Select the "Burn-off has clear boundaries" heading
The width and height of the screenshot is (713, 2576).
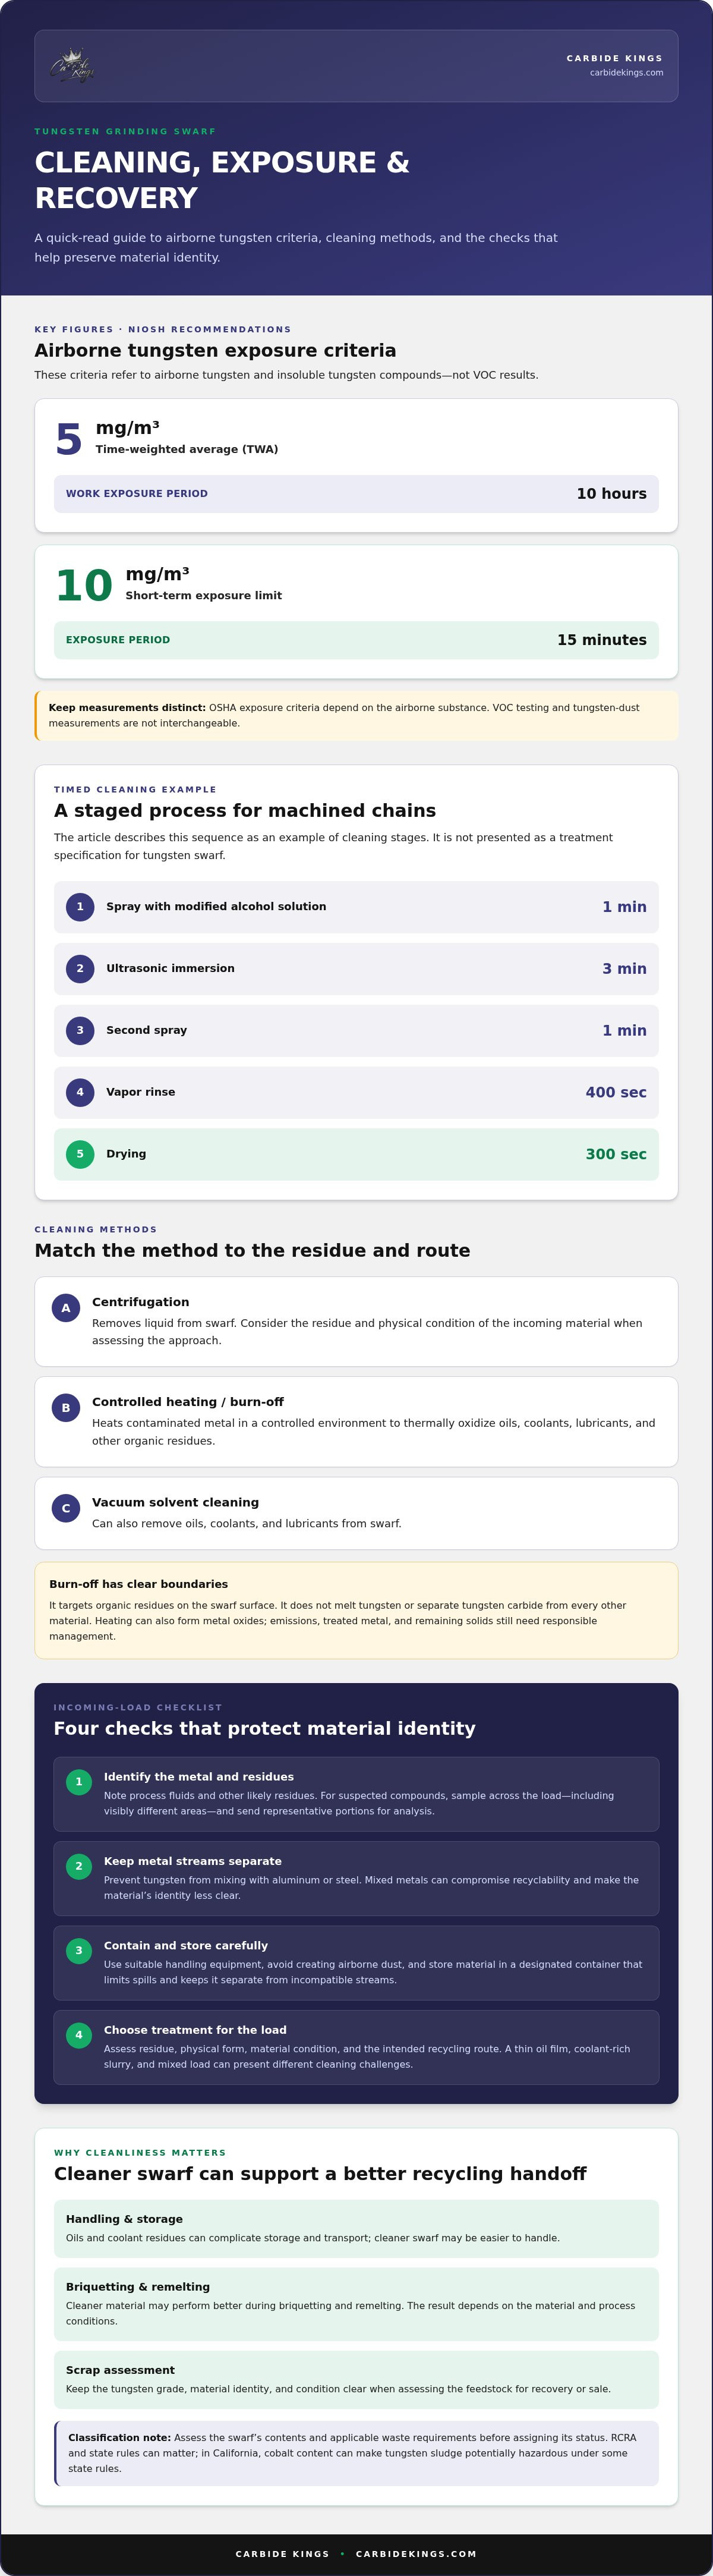tap(138, 1584)
